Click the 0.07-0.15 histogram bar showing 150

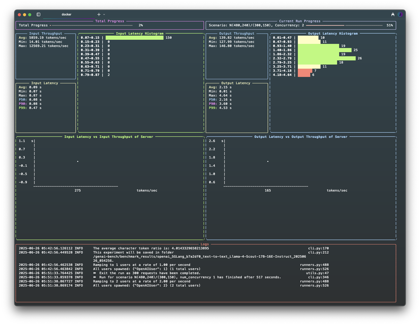134,37
